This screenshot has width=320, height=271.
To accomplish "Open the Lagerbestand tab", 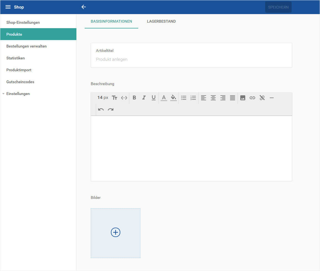I will click(x=161, y=21).
